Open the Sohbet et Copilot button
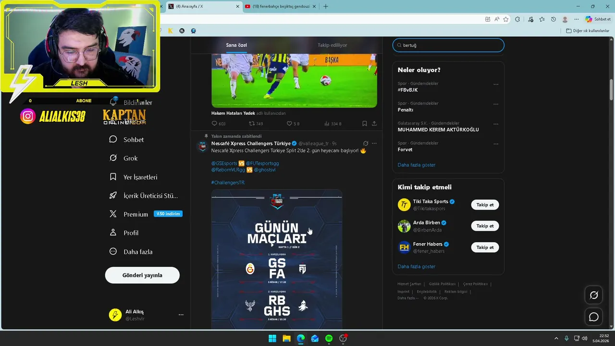This screenshot has height=346, width=615. click(598, 19)
